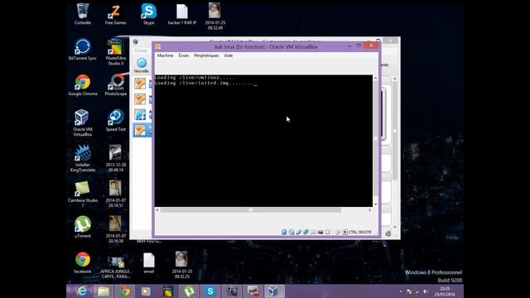The height and width of the screenshot is (298, 530).
Task: Open Google Chrome desktop shortcut
Action: 83,85
